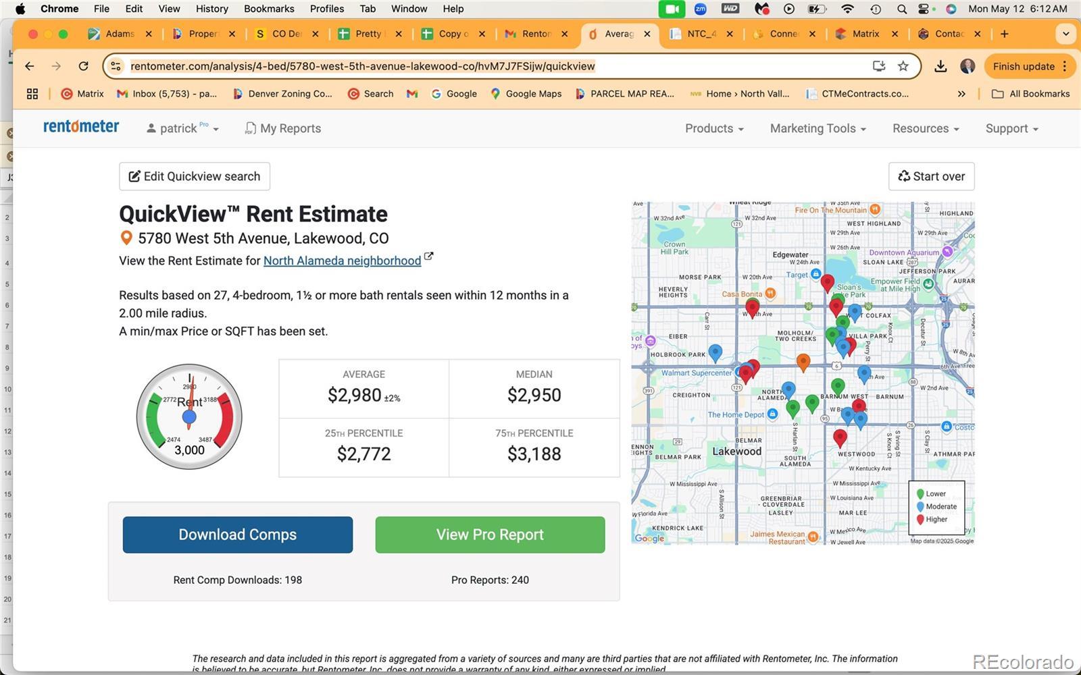Open the site information icon in address bar
The height and width of the screenshot is (675, 1081).
pyautogui.click(x=116, y=66)
